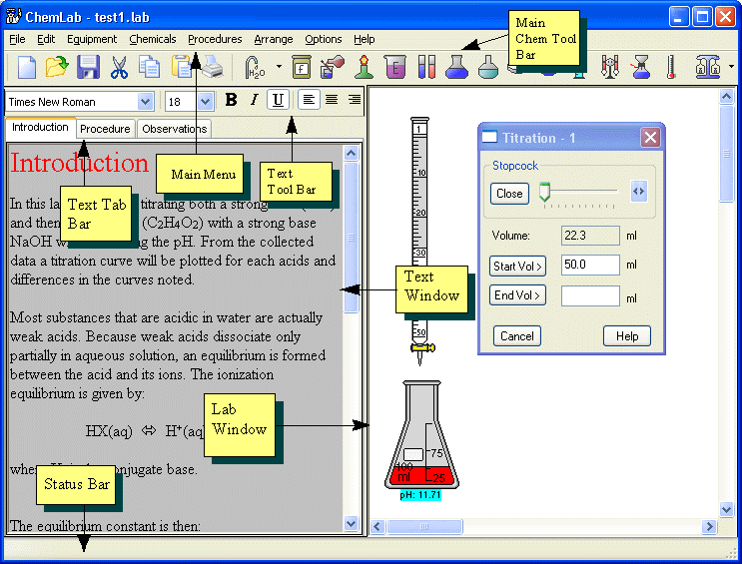Image resolution: width=742 pixels, height=564 pixels.
Task: Switch to the Observations tab
Action: [174, 129]
